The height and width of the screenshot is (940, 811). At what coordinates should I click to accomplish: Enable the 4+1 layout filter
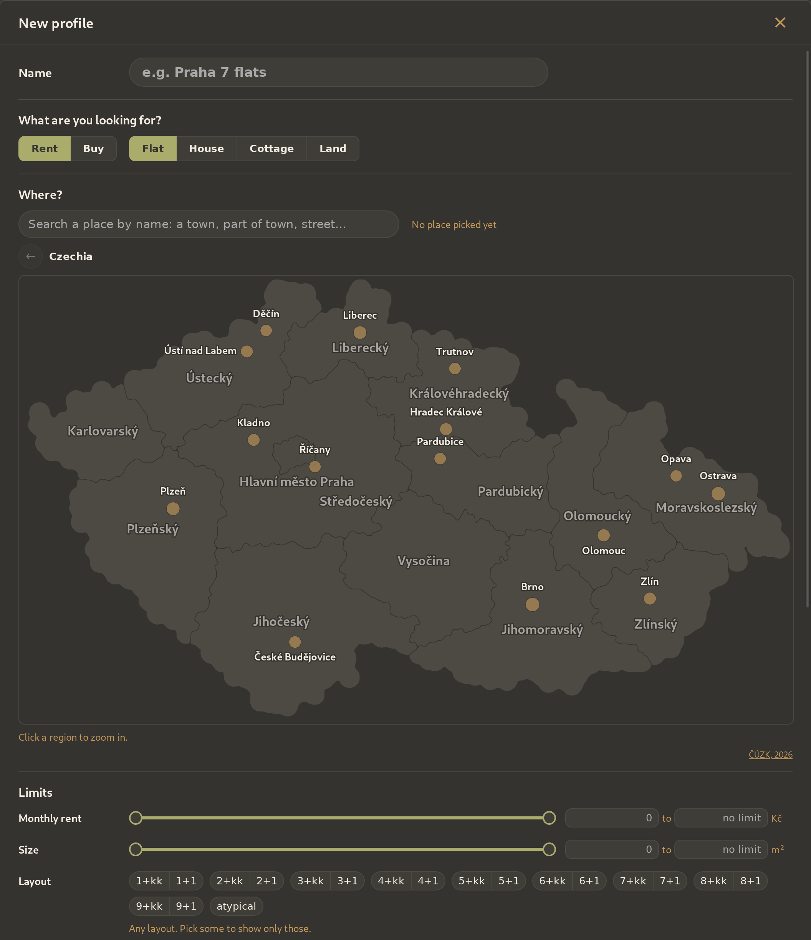pos(428,880)
